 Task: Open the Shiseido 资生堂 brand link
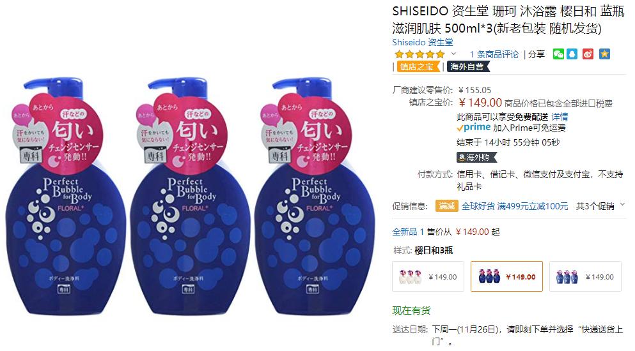(423, 42)
